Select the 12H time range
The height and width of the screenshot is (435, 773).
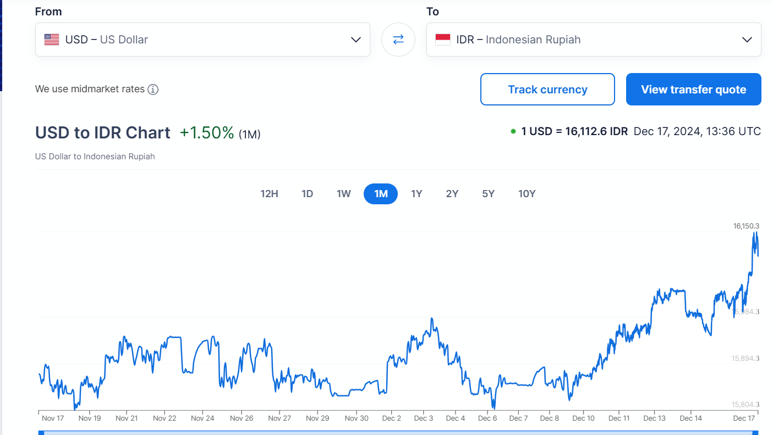pyautogui.click(x=269, y=194)
